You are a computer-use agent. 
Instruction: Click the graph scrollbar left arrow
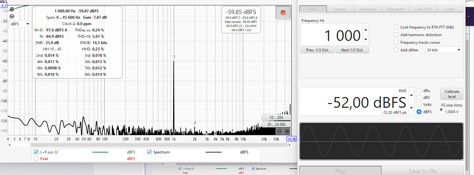(10, 145)
